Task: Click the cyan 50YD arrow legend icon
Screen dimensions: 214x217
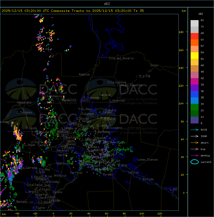Action: pos(194,130)
